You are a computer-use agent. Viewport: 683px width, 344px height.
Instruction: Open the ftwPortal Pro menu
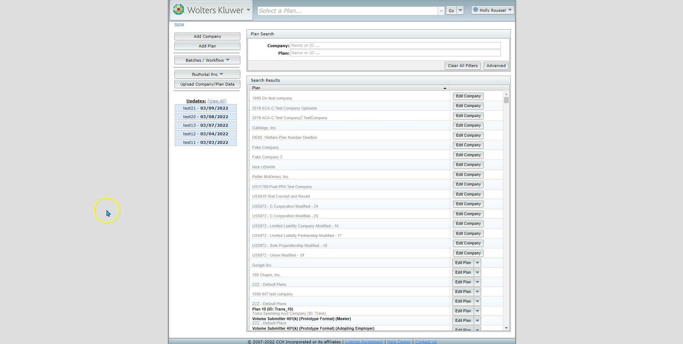click(207, 75)
